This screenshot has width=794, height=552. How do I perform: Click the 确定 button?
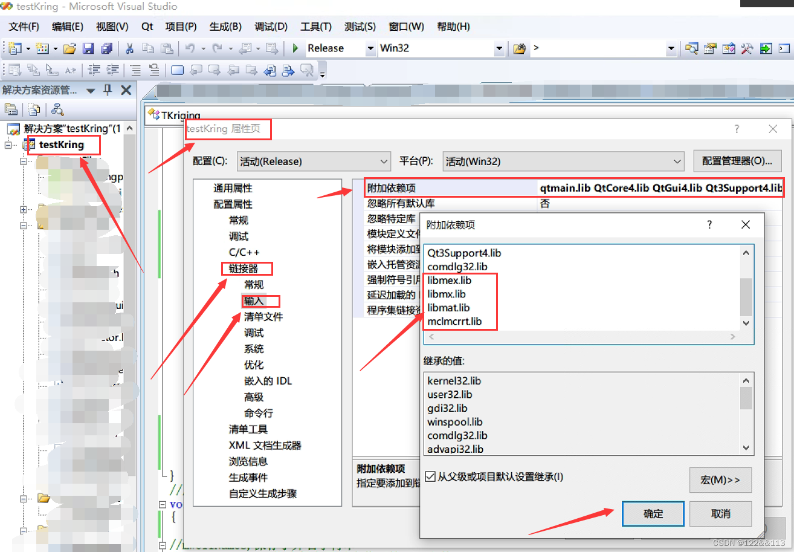tap(653, 514)
